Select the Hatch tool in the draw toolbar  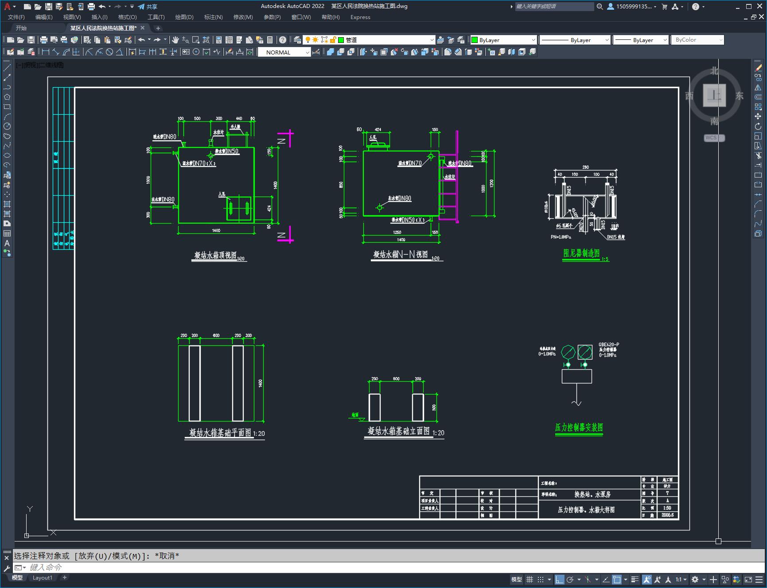[x=7, y=205]
